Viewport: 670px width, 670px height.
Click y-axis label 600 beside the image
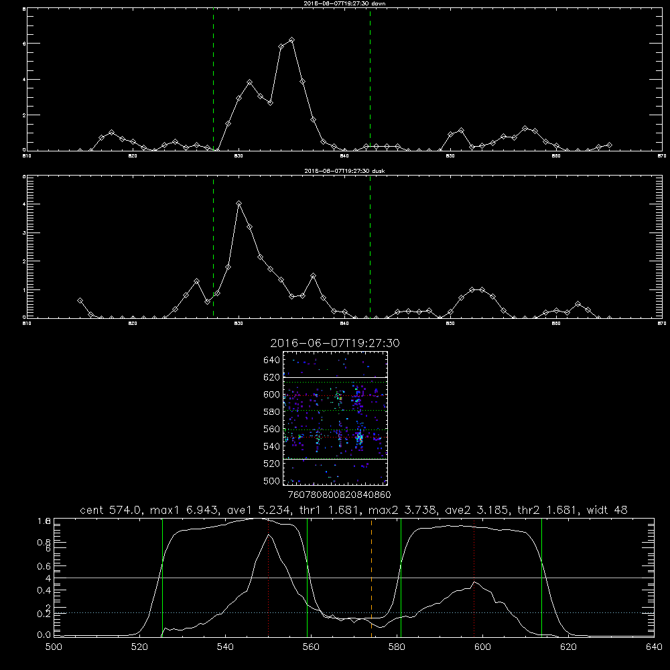pyautogui.click(x=271, y=395)
